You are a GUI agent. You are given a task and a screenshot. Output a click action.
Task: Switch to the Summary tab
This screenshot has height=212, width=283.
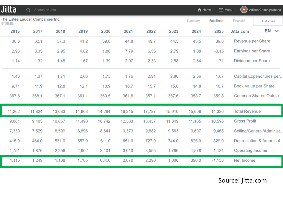tap(193, 21)
